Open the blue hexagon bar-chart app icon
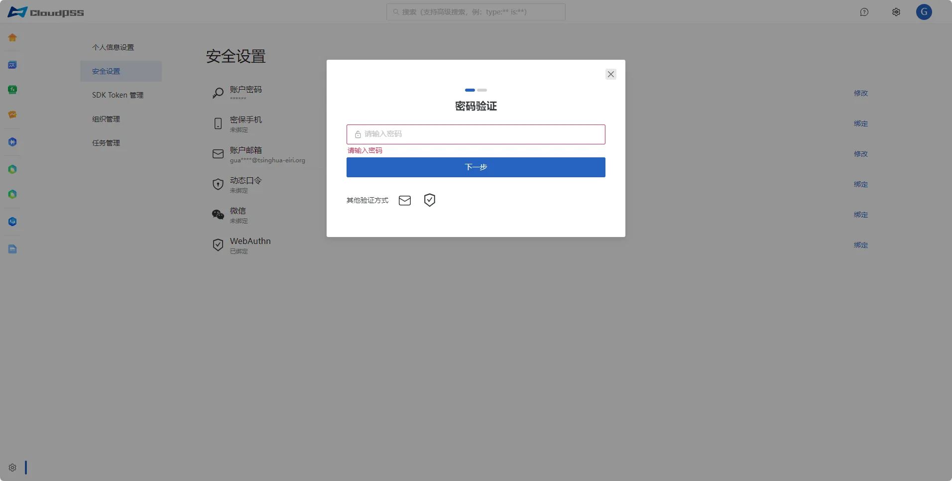Screen dimensions: 952x481 pos(12,222)
